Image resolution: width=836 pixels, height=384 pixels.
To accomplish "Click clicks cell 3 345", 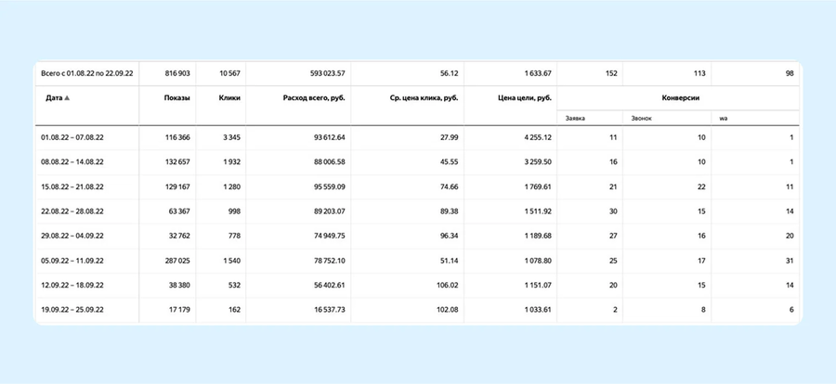I will click(x=231, y=137).
